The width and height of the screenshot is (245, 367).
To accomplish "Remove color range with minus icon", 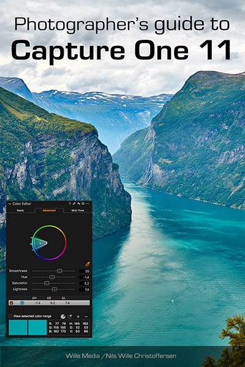I will tap(86, 316).
